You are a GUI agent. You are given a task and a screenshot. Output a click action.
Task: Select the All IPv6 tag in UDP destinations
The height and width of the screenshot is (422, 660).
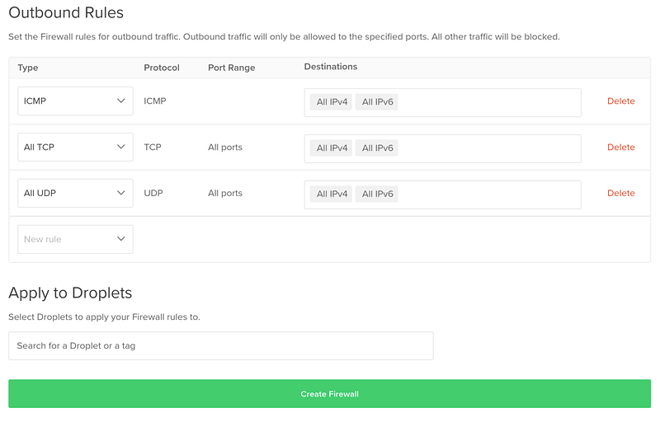coord(377,195)
